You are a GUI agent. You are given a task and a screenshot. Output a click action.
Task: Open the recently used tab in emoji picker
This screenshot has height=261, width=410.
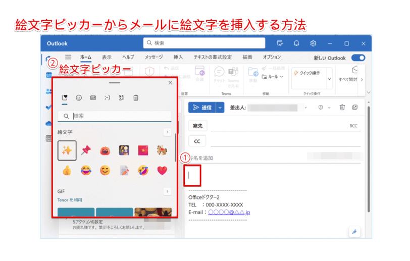[65, 98]
